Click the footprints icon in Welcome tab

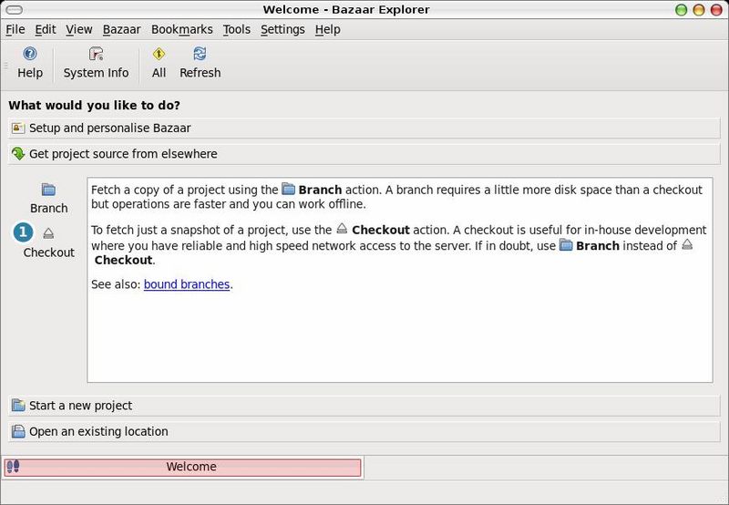13,466
